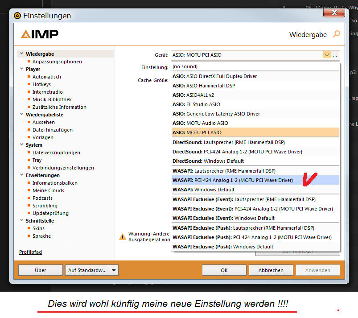Choose WASAPI Exclusive (Event): Windows Default
The image size is (358, 318).
255,218
